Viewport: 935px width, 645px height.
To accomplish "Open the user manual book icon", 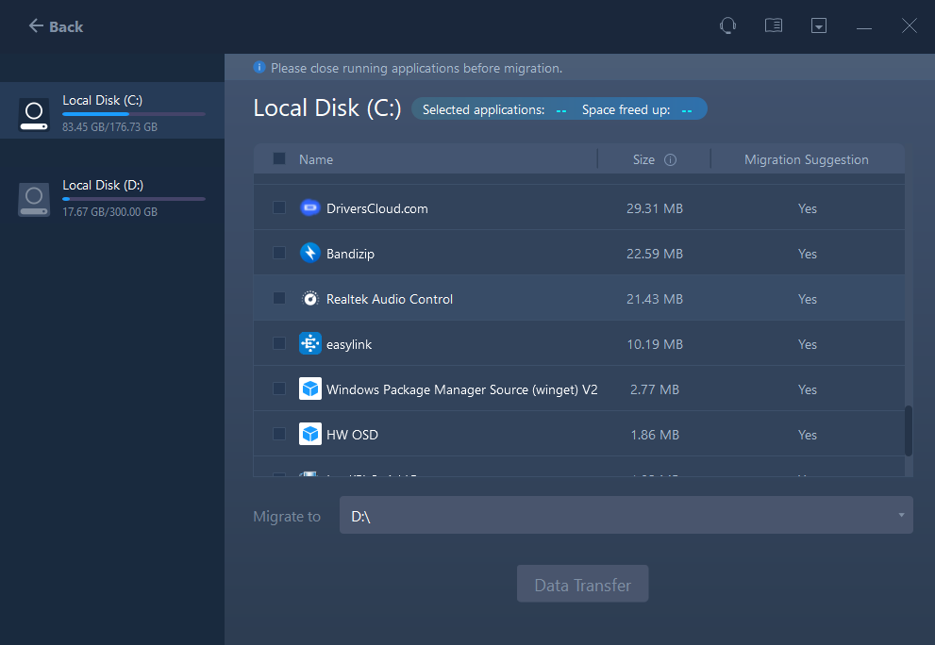I will pyautogui.click(x=774, y=26).
